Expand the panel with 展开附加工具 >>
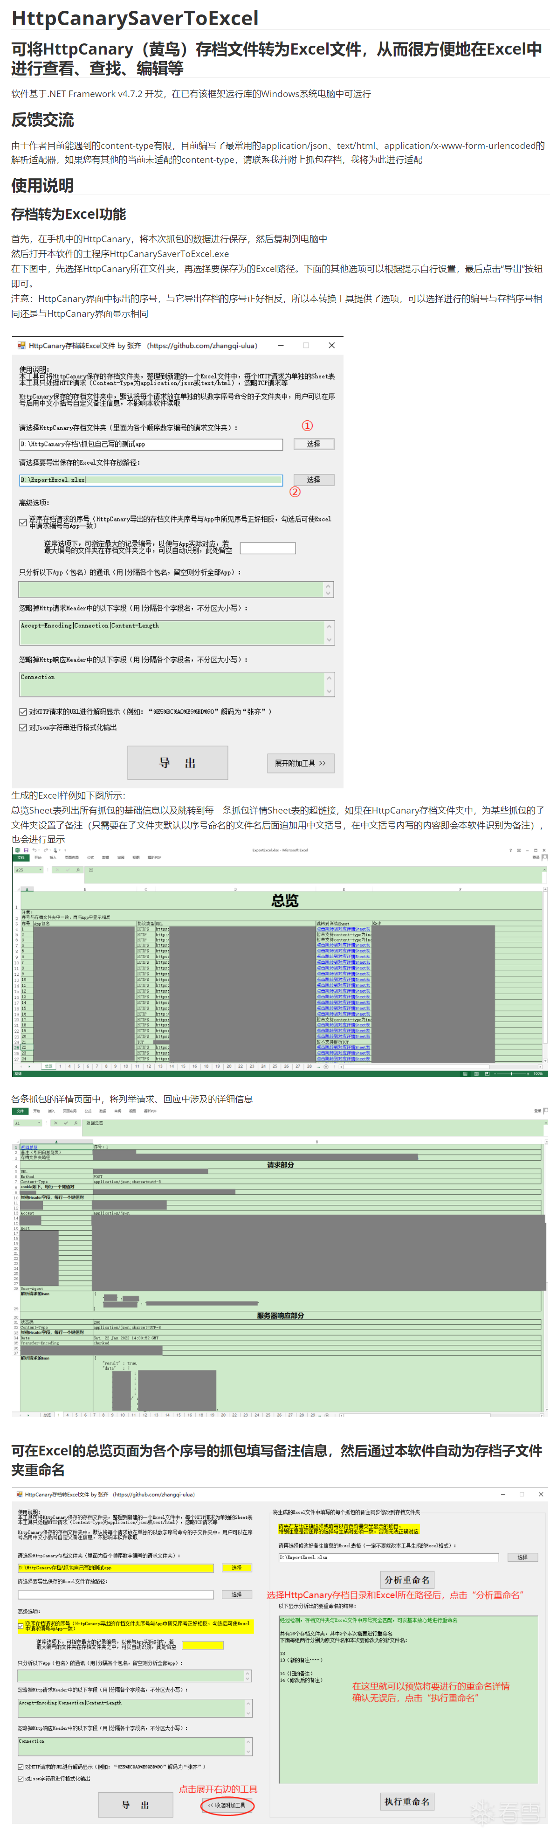This screenshot has height=1837, width=550. click(300, 763)
